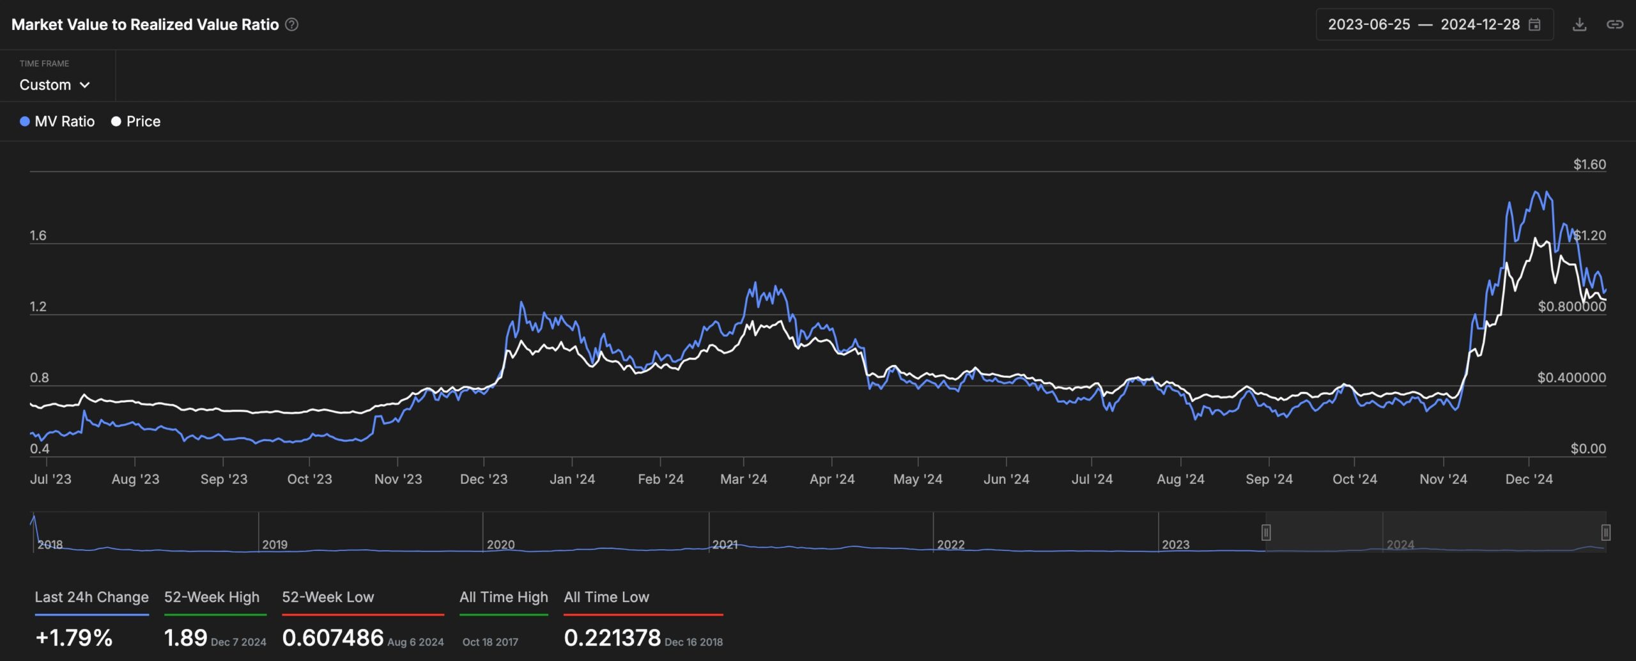Click the $0.400000 price axis label
The image size is (1636, 661).
pyautogui.click(x=1571, y=377)
